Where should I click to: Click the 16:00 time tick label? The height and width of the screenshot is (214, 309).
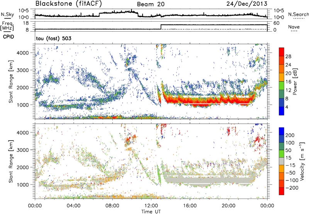coord(190,206)
